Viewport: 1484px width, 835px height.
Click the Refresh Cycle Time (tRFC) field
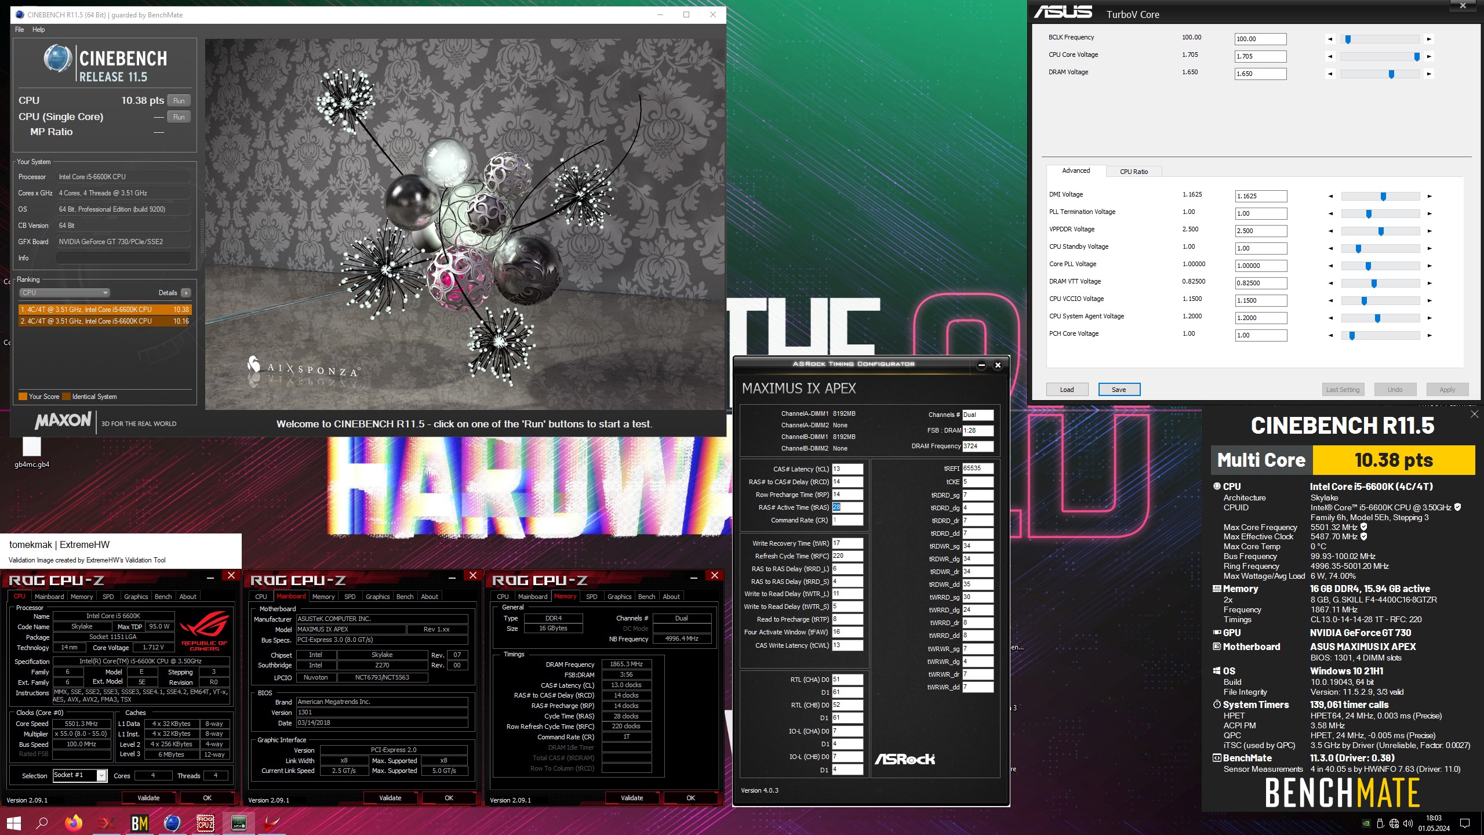(x=848, y=556)
